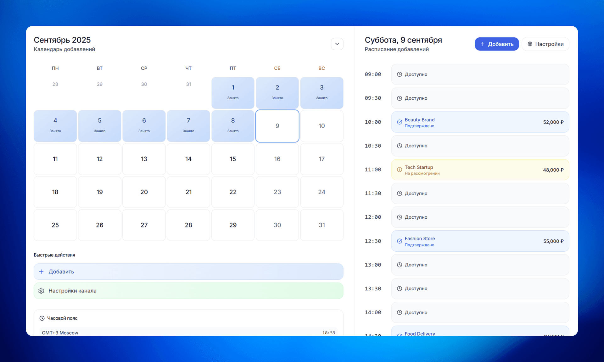Click the clock icon in 09:00 slot
The image size is (604, 362).
(399, 74)
